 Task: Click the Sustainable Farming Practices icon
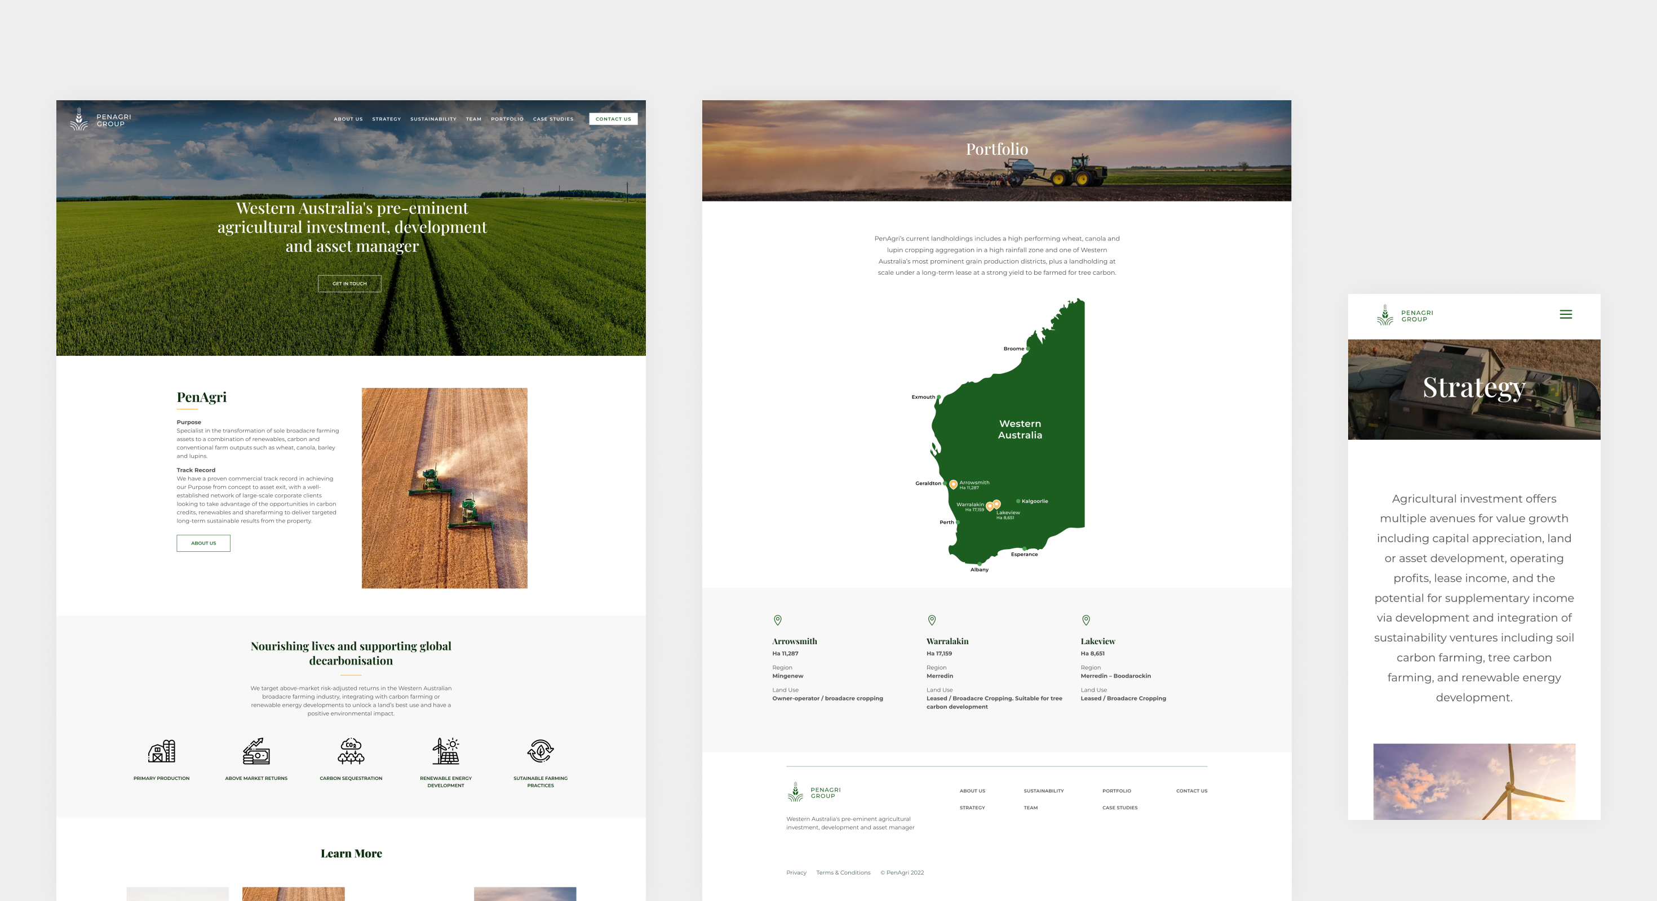[540, 751]
